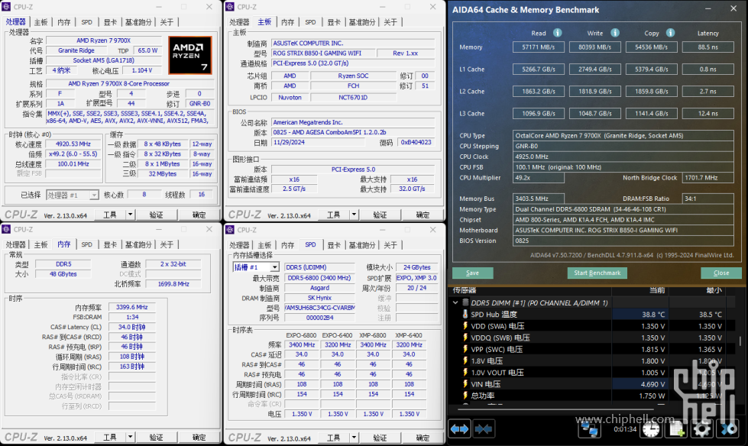Open 工具 dropdown arrow in 内存 CPU-Z window
This screenshot has width=748, height=446.
click(130, 438)
